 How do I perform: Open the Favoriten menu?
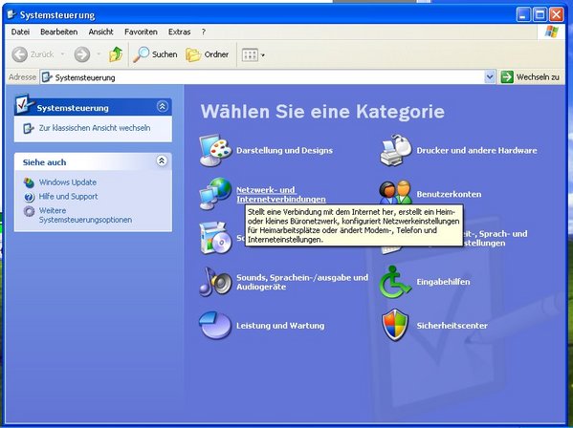tap(141, 32)
